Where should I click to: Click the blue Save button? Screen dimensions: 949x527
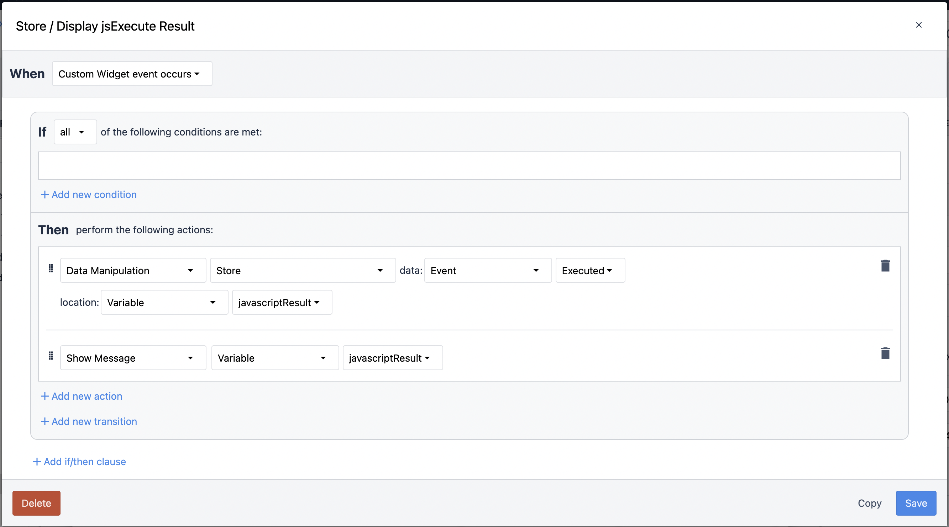916,503
